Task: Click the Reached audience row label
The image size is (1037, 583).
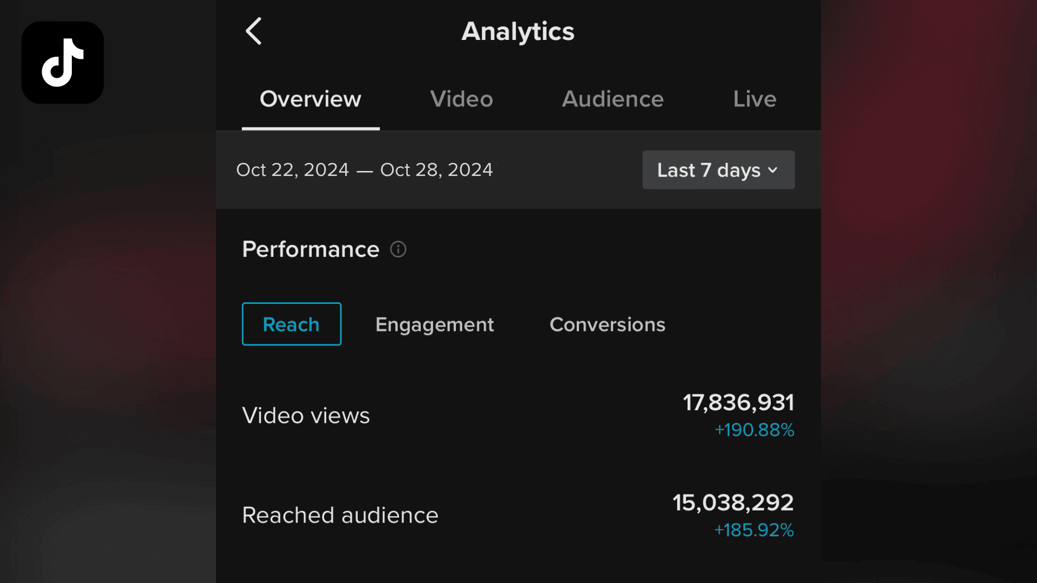Action: 340,516
